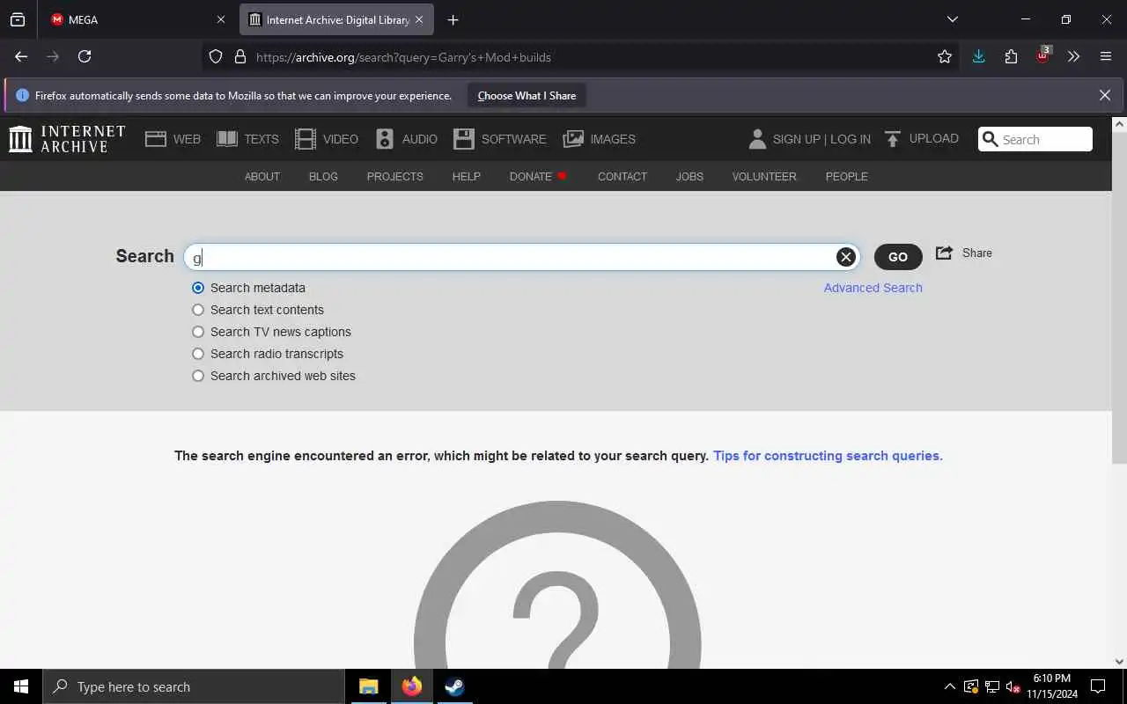The height and width of the screenshot is (704, 1127).
Task: Click the GO search button
Action: 898,257
